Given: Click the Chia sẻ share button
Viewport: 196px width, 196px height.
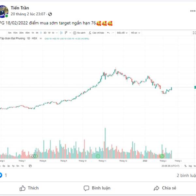Looking at the screenshot, I should [x=165, y=188].
